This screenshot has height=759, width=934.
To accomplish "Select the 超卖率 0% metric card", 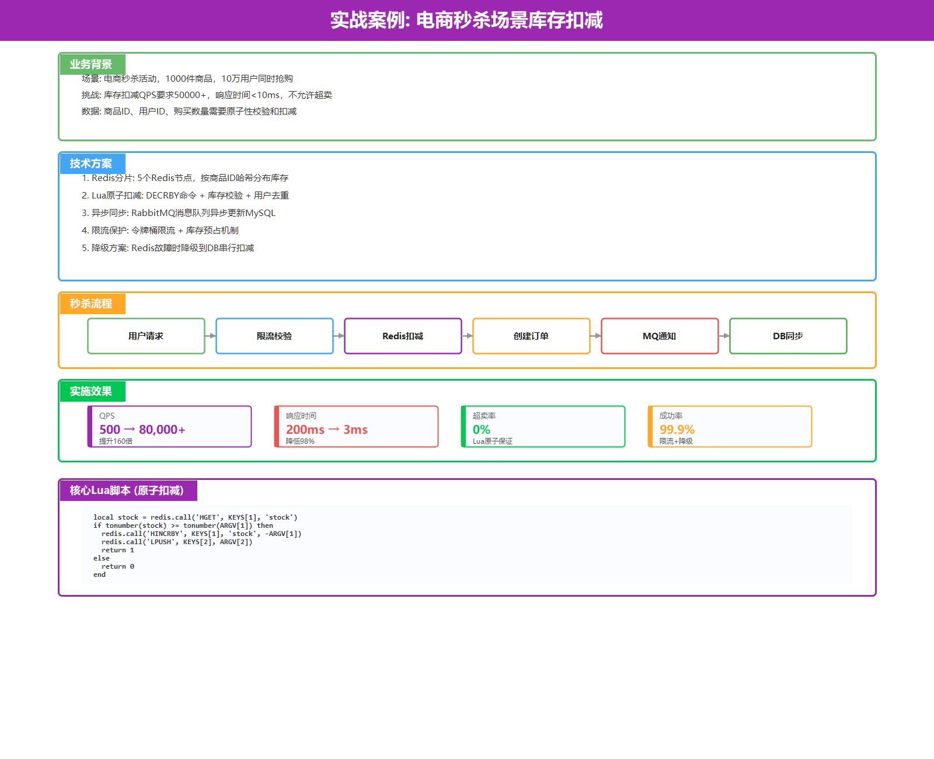I will coord(543,427).
